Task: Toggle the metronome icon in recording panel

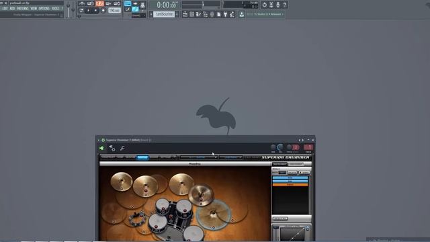Action: pyautogui.click(x=82, y=3)
